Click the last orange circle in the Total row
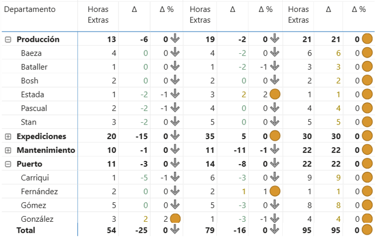The width and height of the screenshot is (380, 237). tap(367, 230)
